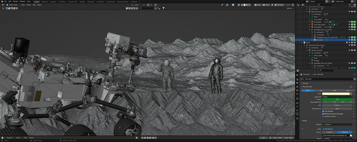Pin the properties editor context
This screenshot has height=142, width=357.
pyautogui.click(x=354, y=74)
